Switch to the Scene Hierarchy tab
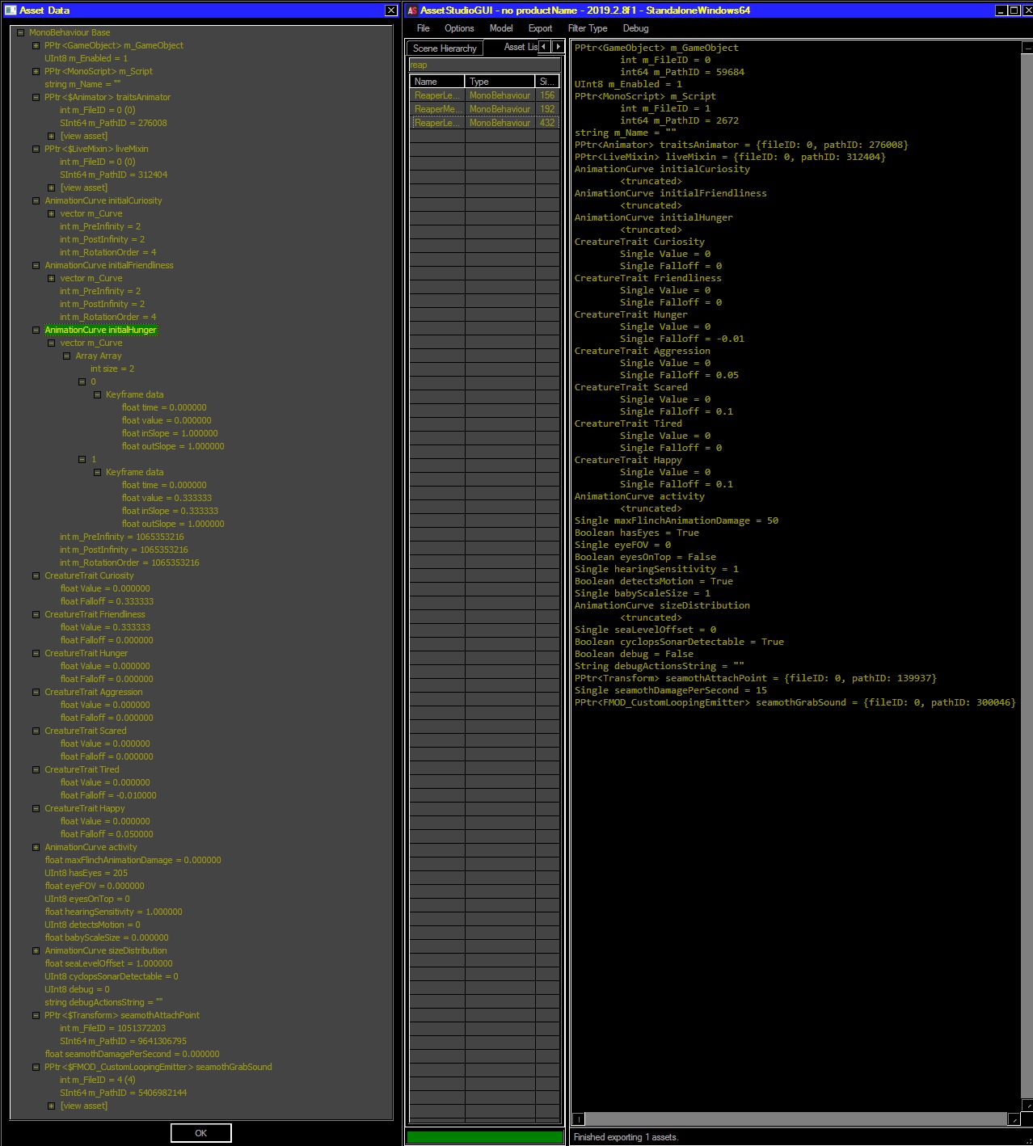The height and width of the screenshot is (1146, 1033). (444, 48)
